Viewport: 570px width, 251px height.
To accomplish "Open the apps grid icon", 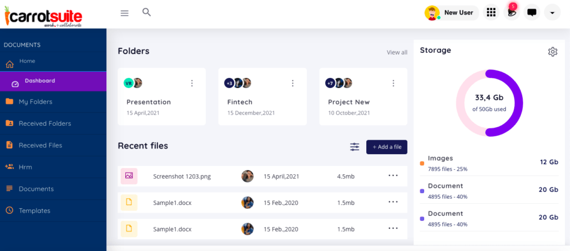I will pyautogui.click(x=491, y=13).
